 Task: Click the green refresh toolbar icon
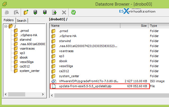point(73,12)
